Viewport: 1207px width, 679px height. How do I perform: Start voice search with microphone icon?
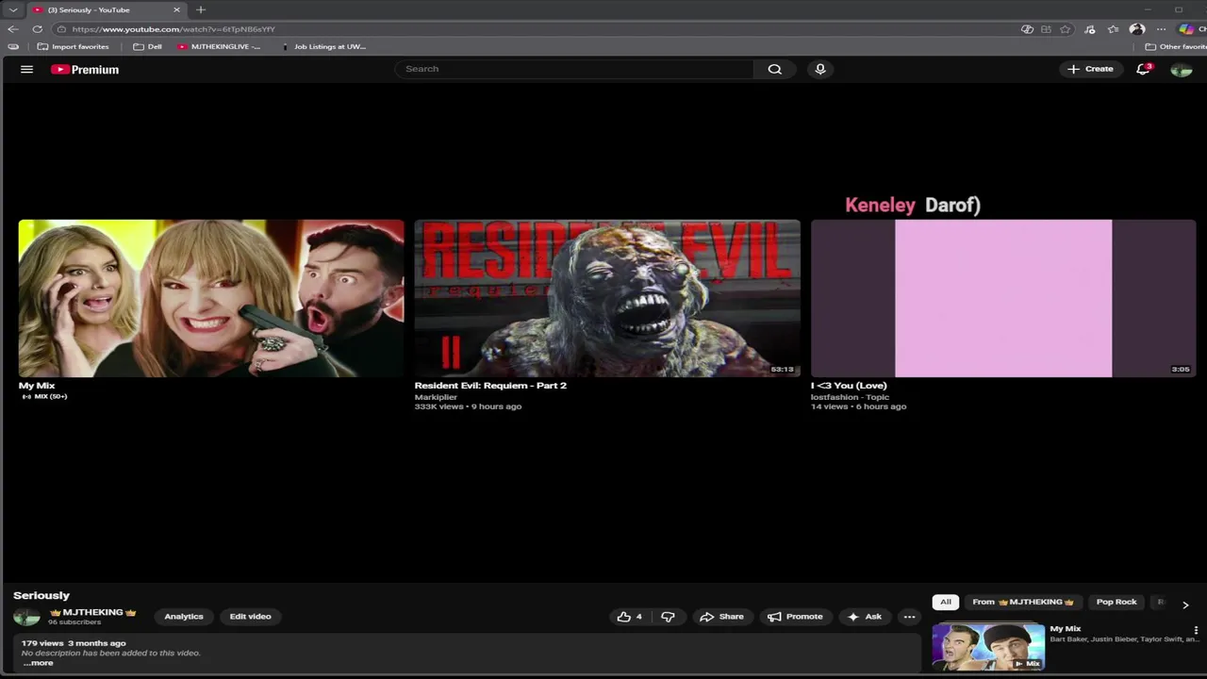point(820,69)
